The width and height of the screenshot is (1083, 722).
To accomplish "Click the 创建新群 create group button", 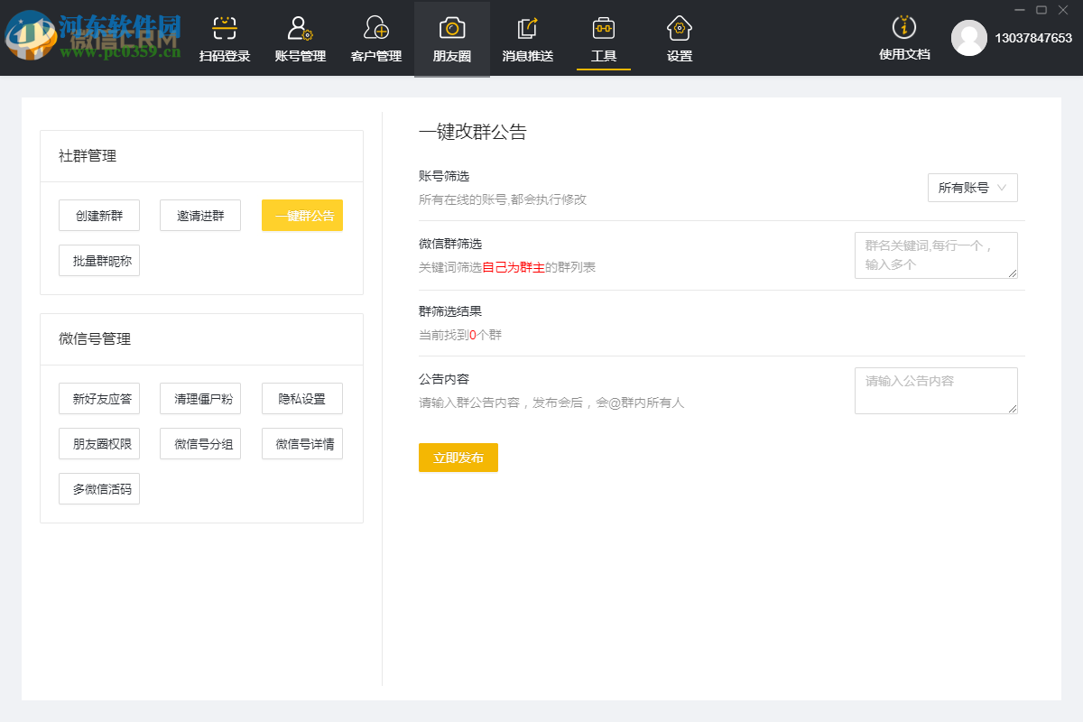I will 99,215.
